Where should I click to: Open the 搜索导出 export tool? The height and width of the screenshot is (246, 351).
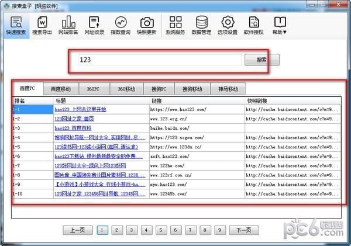click(x=42, y=25)
